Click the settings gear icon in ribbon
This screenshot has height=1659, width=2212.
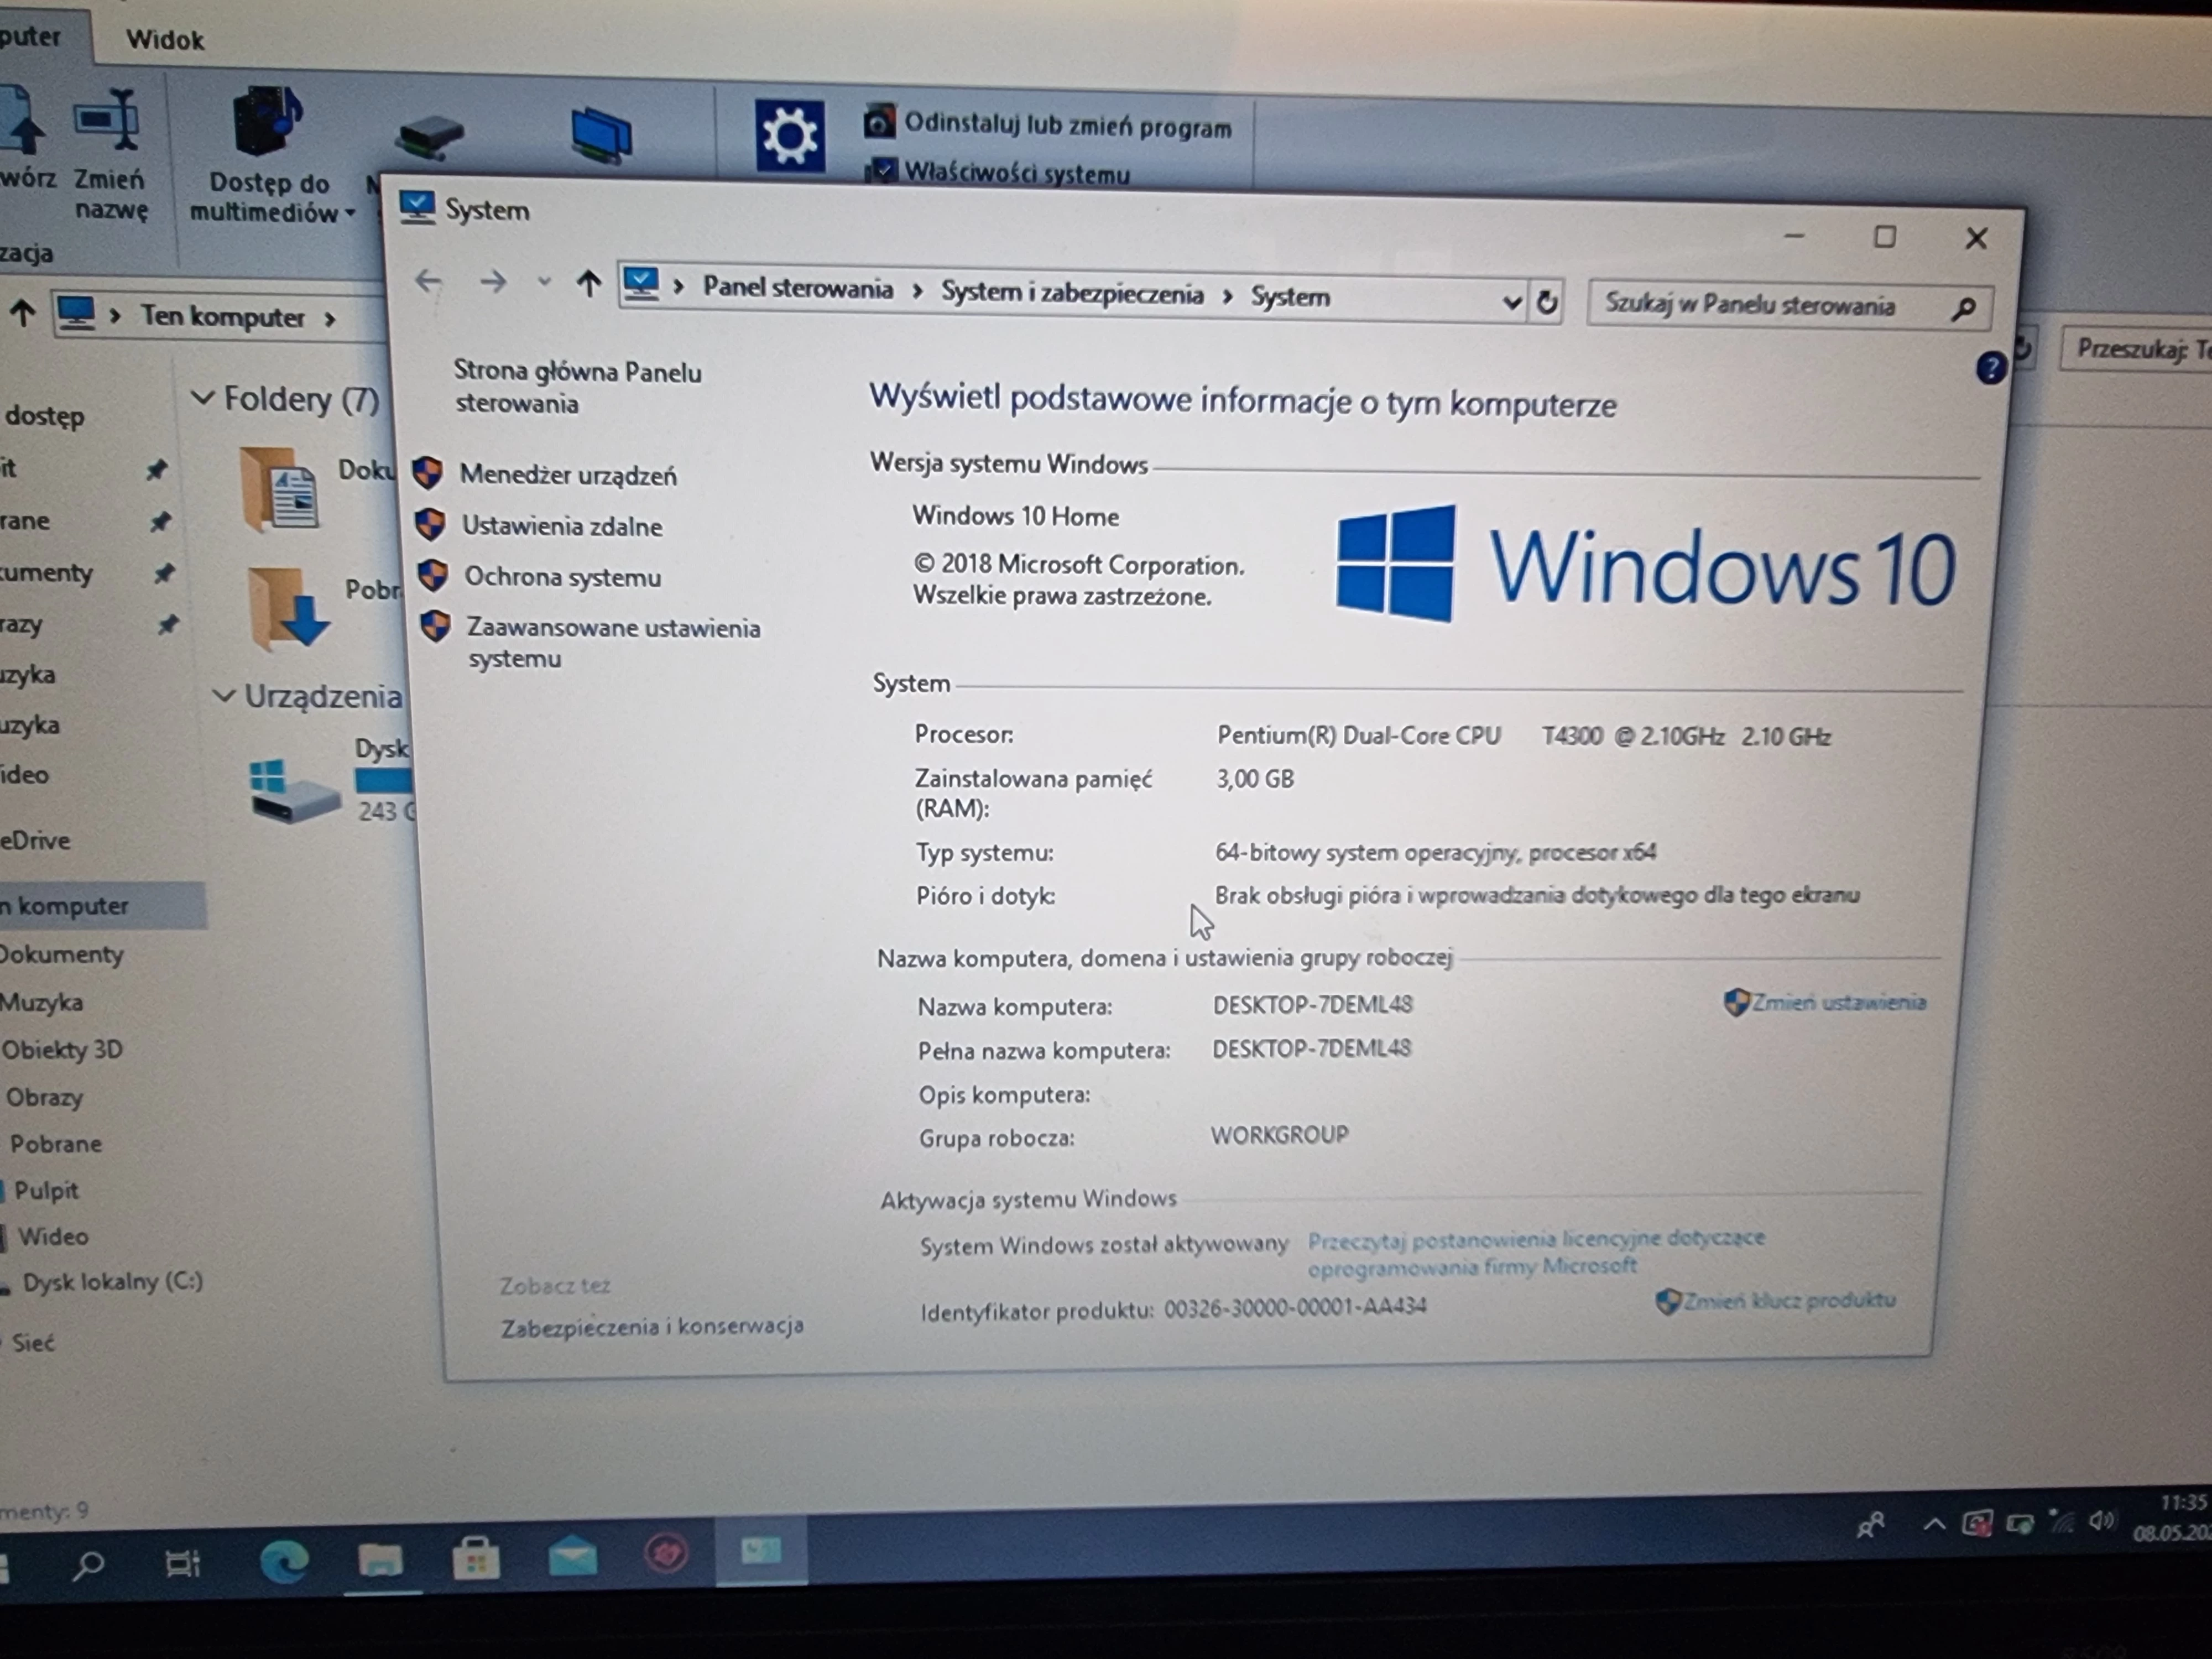click(789, 135)
